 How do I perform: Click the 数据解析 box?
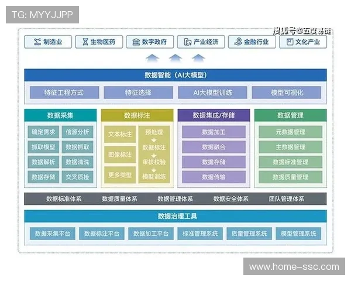(x=43, y=162)
